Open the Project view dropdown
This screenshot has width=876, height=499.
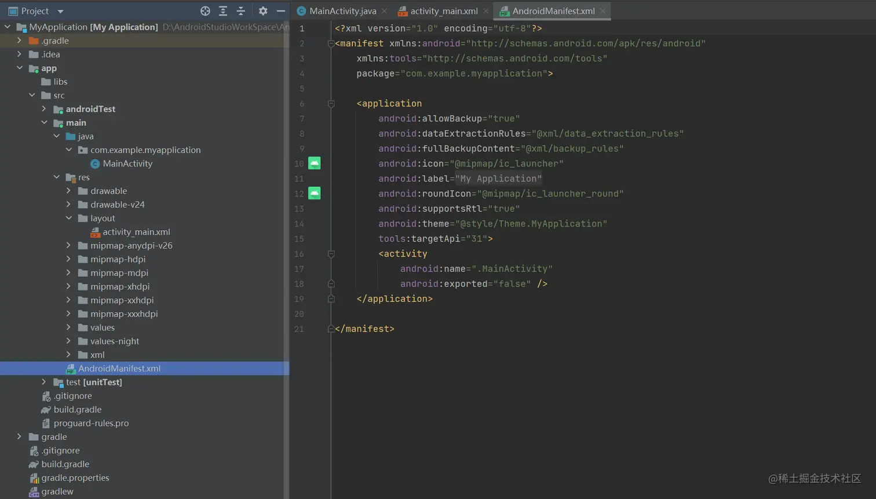pyautogui.click(x=60, y=11)
